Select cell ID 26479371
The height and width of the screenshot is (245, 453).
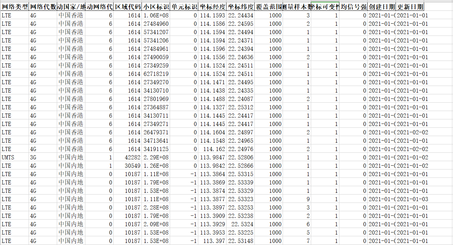pos(156,132)
